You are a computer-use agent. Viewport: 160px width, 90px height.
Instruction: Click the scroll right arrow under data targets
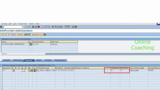[x=5, y=54]
